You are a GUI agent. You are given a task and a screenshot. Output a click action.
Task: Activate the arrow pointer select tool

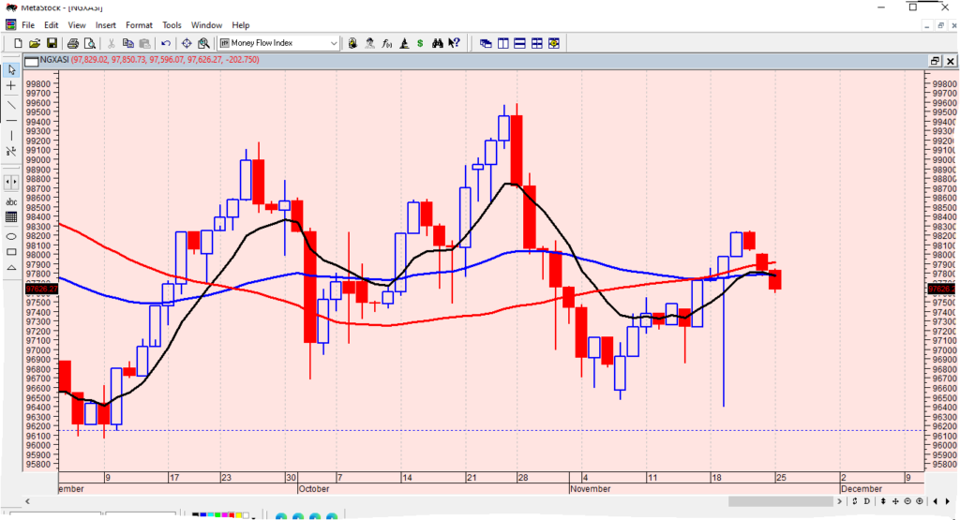(11, 69)
